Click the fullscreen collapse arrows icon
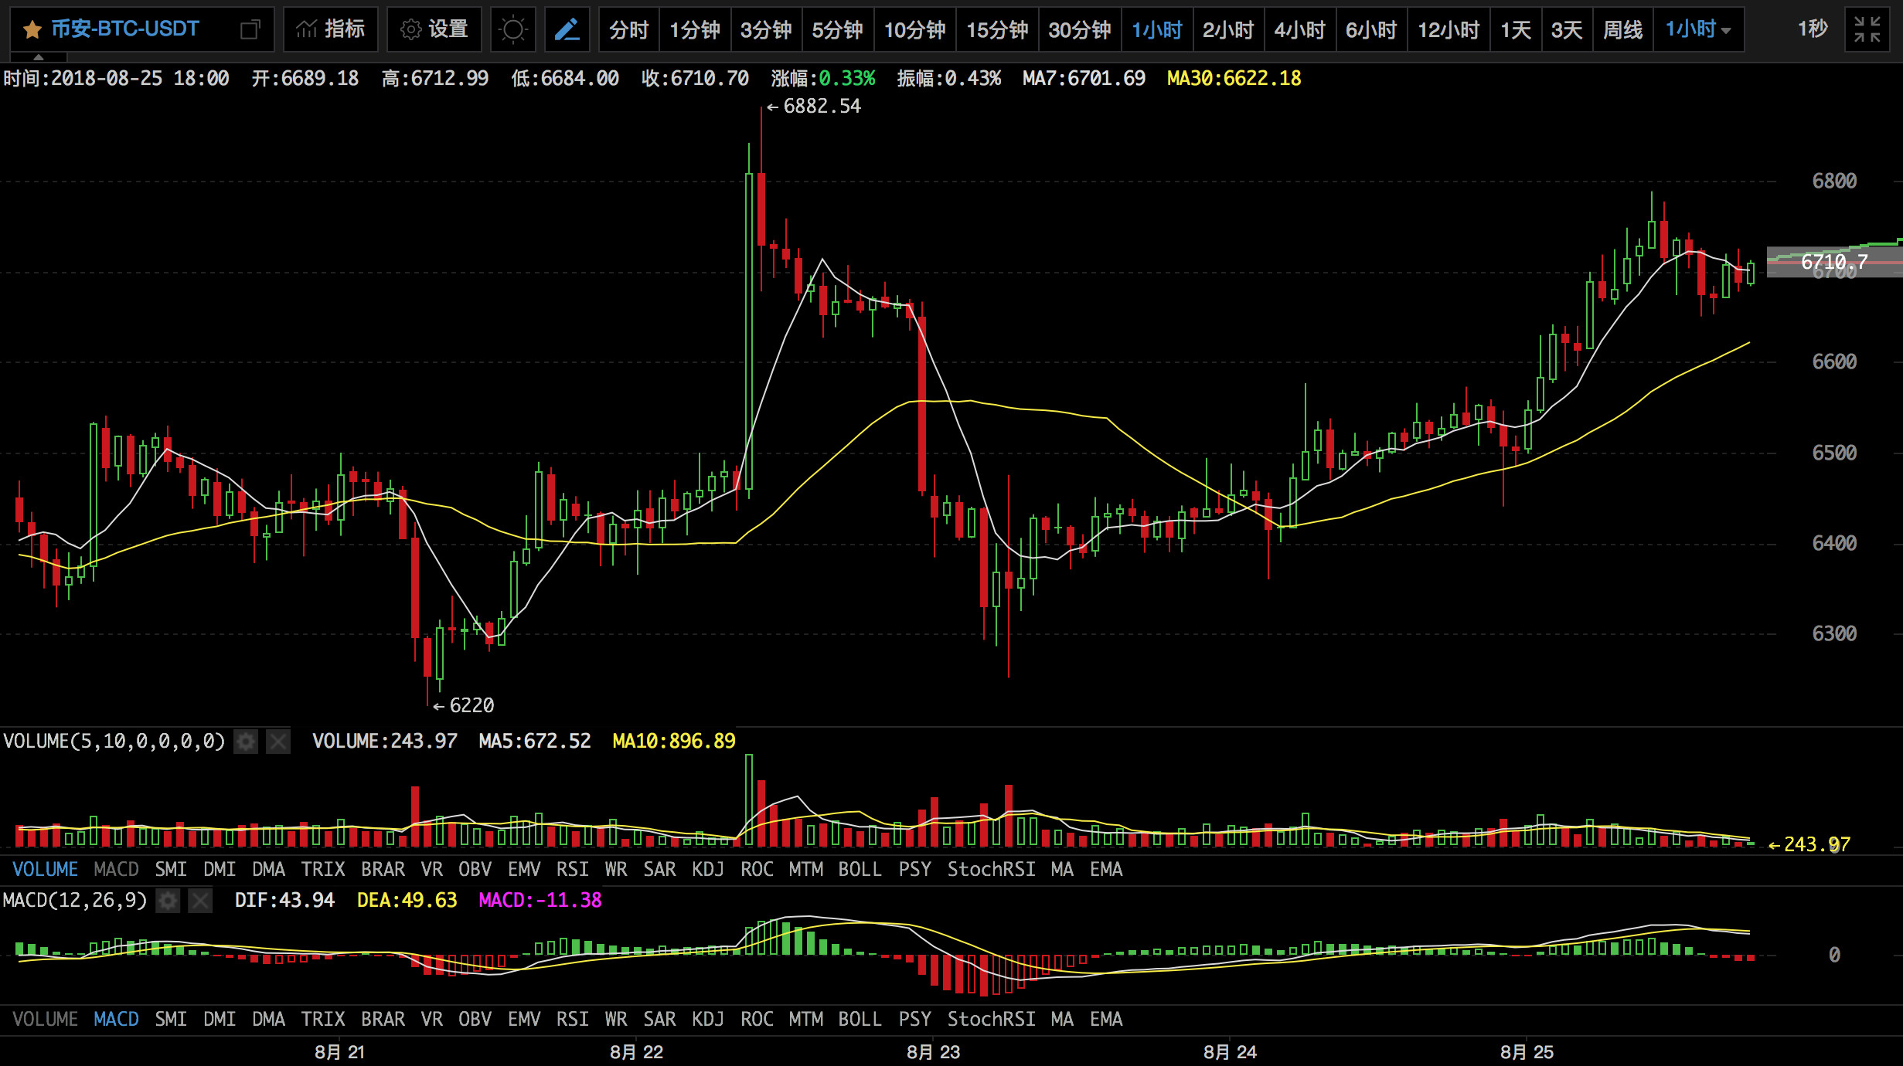1903x1066 pixels. pyautogui.click(x=1867, y=30)
